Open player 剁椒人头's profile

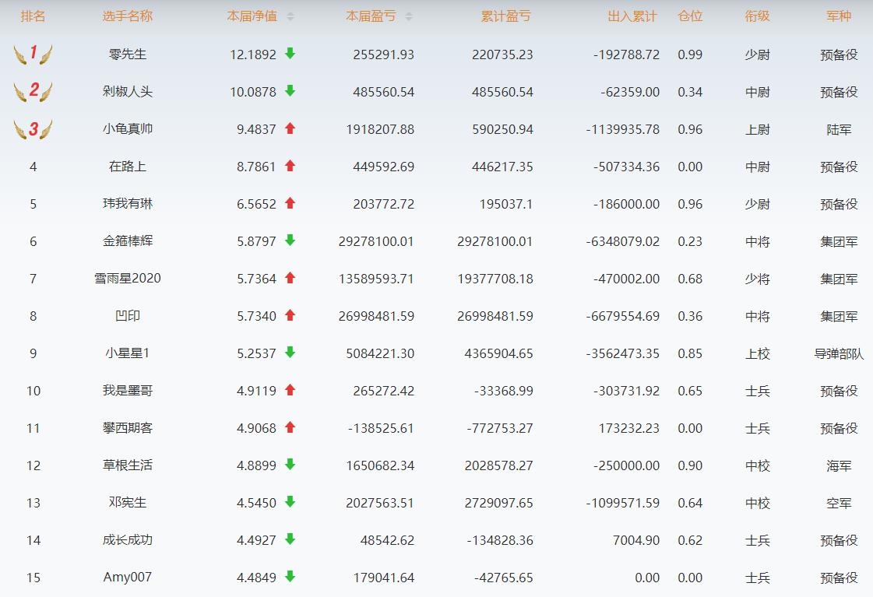tap(128, 92)
